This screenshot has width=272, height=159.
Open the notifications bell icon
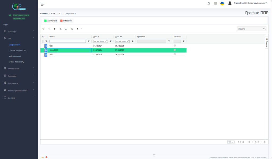[209, 4]
